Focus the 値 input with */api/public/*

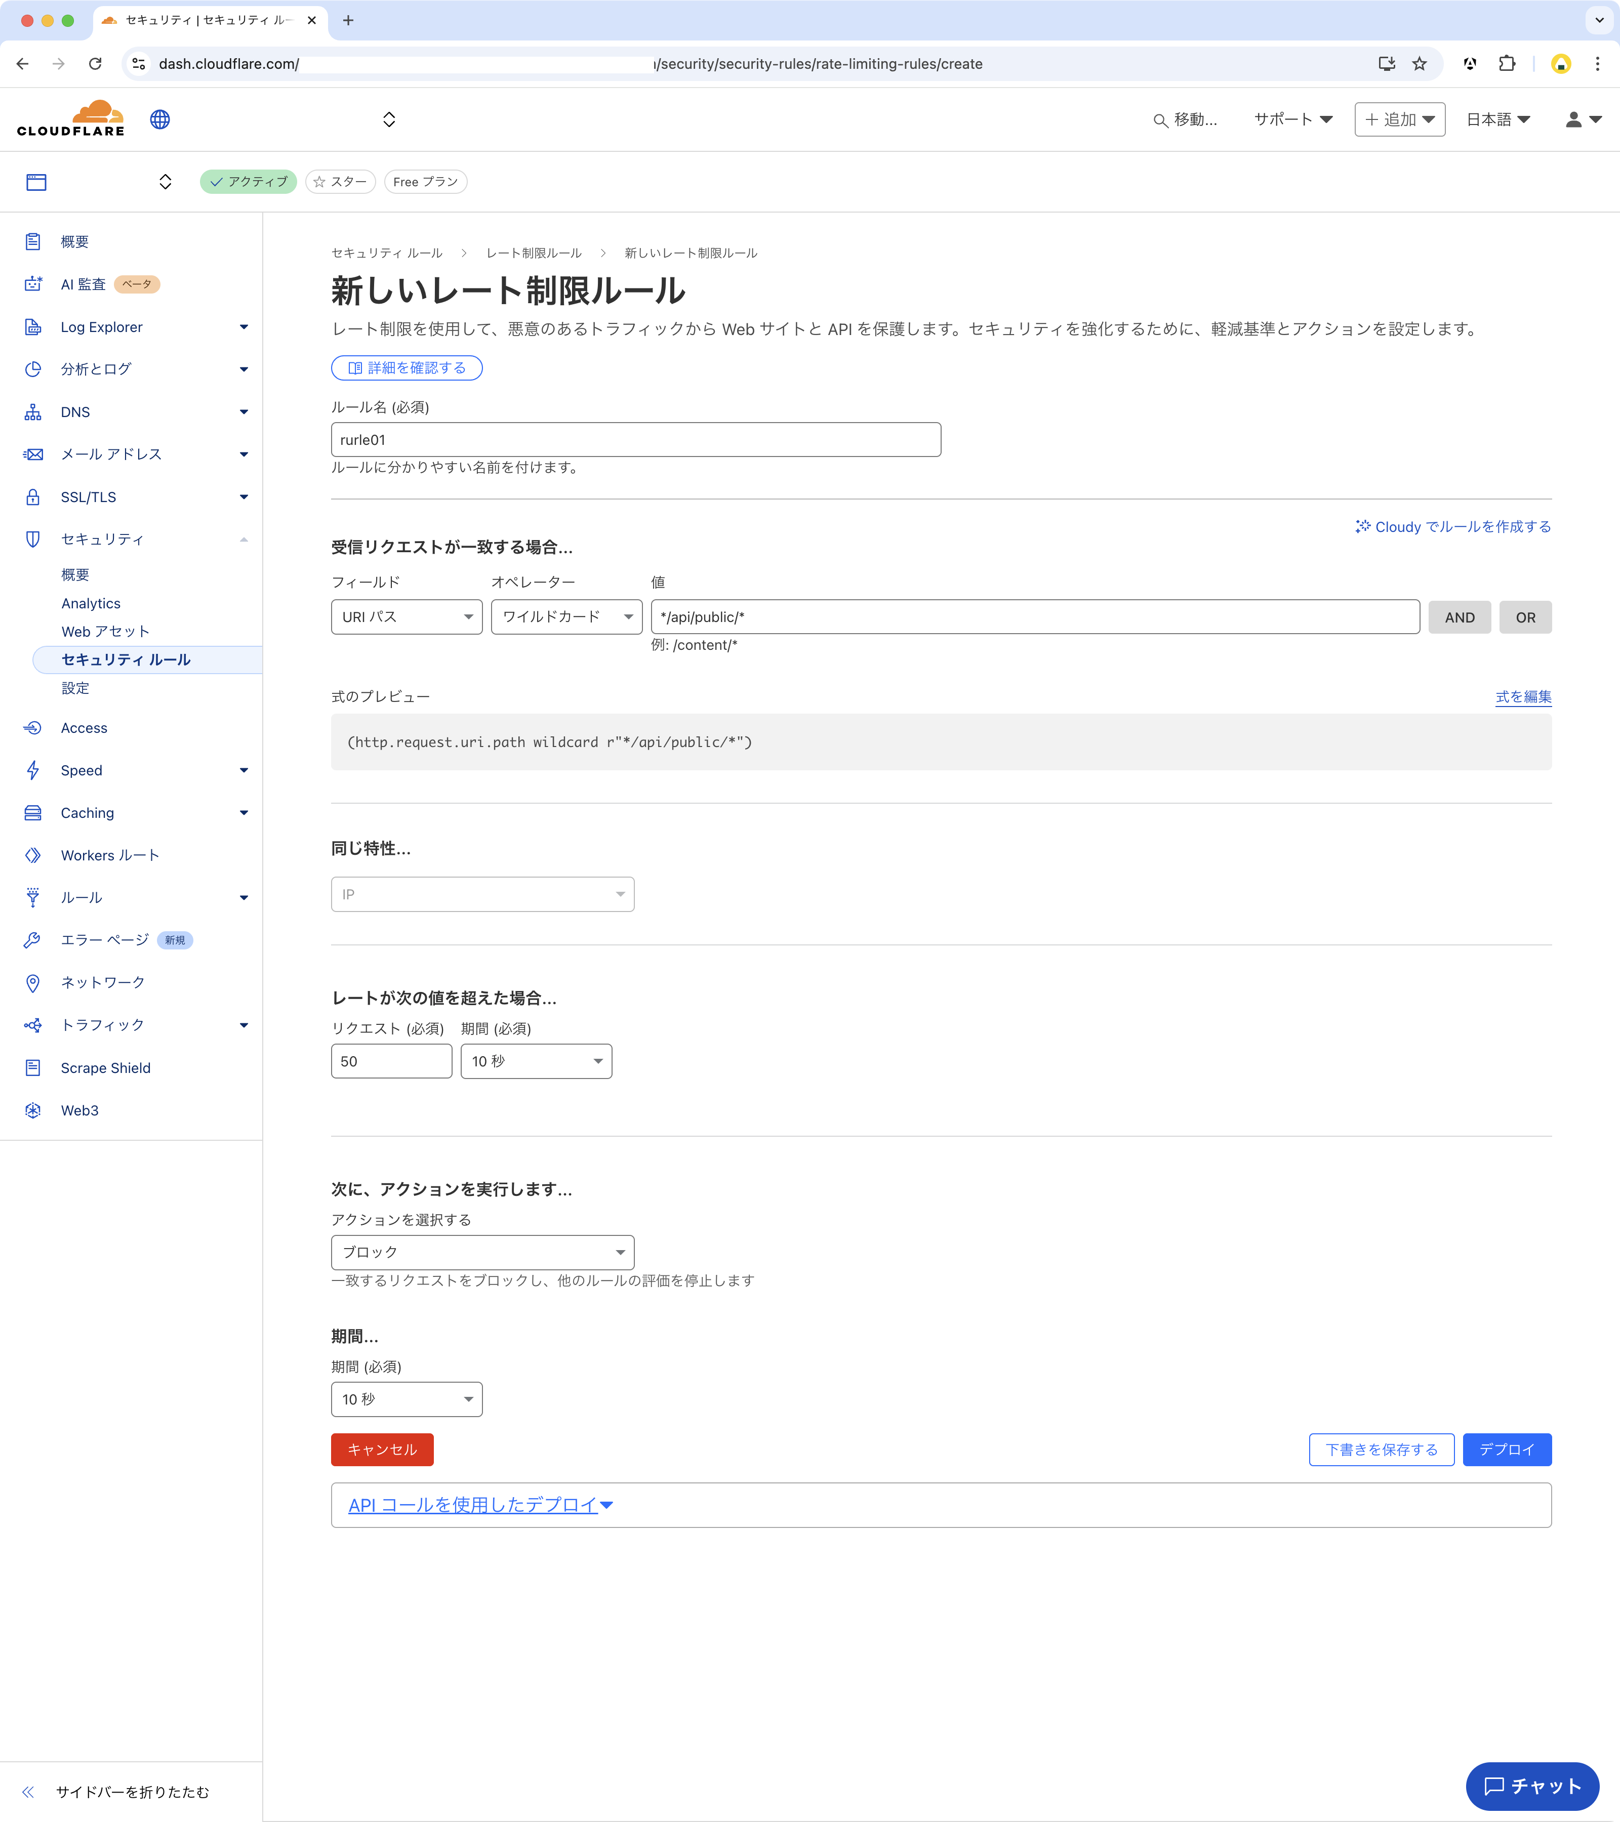(1035, 617)
